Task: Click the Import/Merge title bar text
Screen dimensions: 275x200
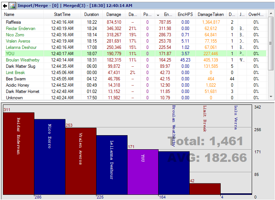Action: pos(75,6)
